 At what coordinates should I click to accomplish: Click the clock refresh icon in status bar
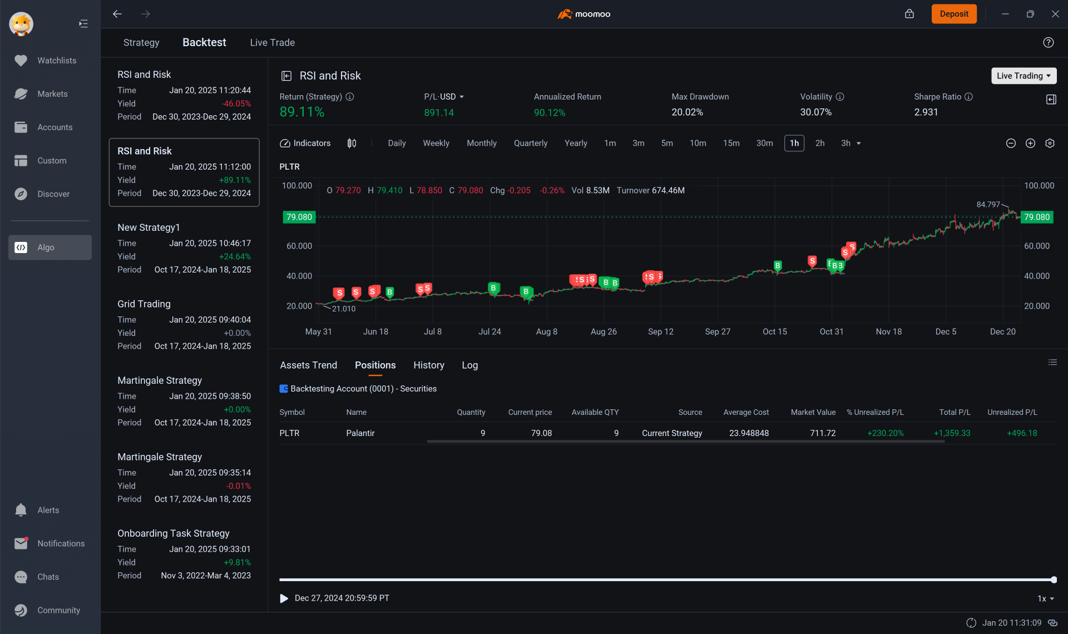click(971, 623)
